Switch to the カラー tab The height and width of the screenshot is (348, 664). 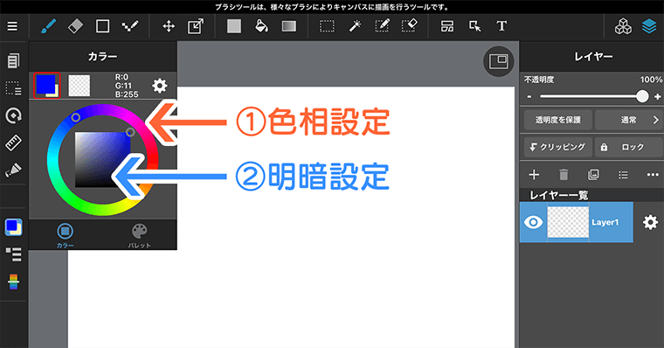click(x=65, y=235)
